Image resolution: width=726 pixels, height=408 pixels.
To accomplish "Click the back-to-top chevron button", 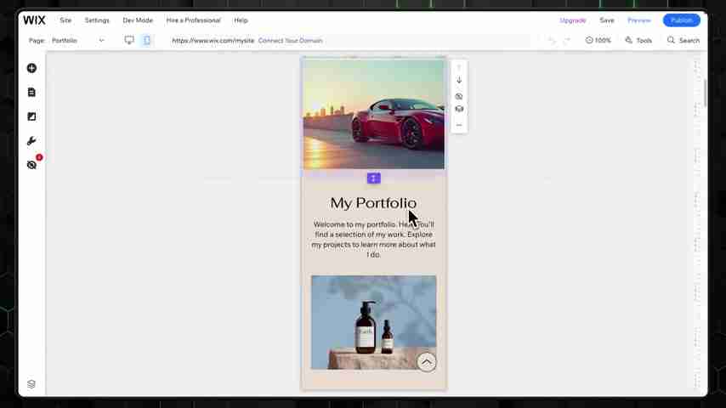I will 427,362.
